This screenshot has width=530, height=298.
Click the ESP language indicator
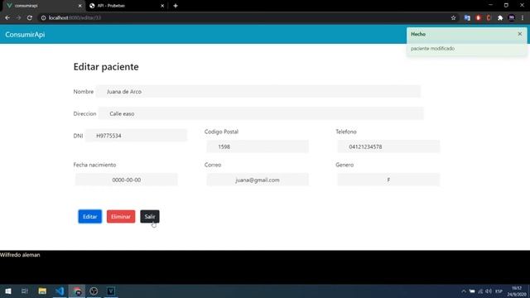coord(499,291)
